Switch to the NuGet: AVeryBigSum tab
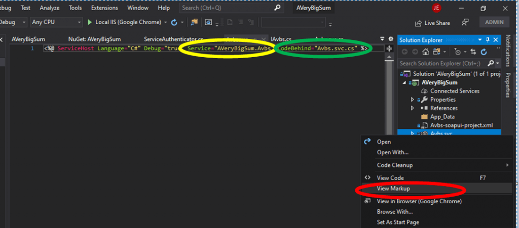 click(94, 39)
